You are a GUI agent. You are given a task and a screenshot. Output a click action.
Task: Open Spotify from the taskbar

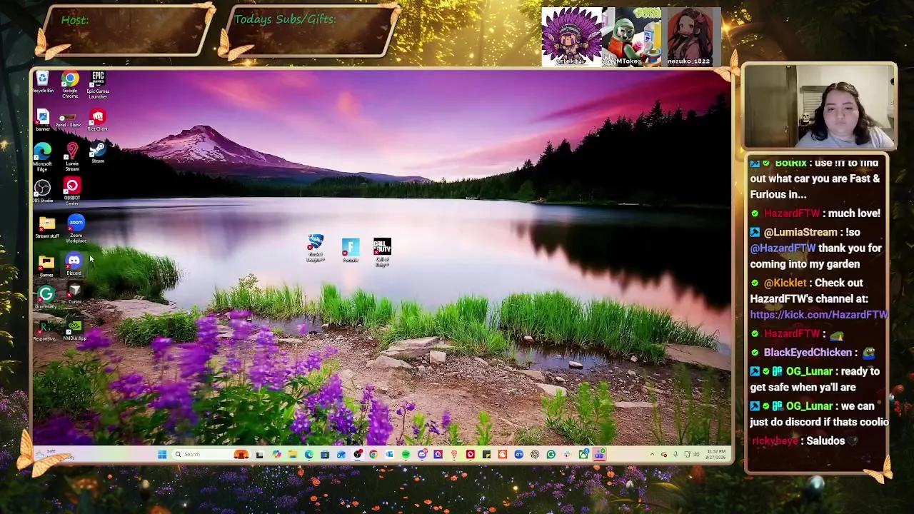[406, 454]
